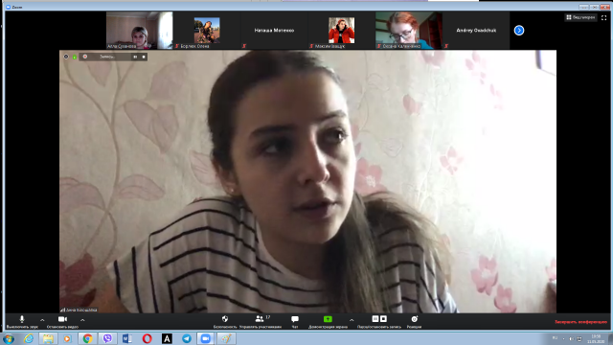Open the Chat panel
The width and height of the screenshot is (613, 345).
tap(295, 322)
